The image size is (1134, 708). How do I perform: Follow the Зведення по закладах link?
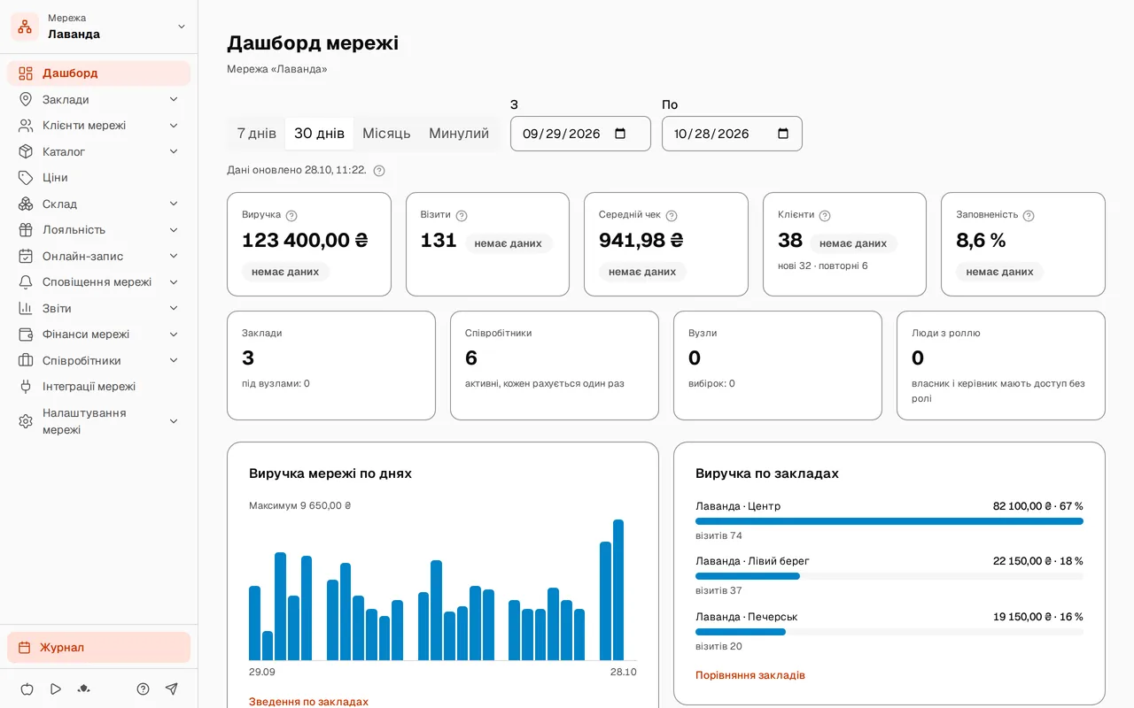click(x=308, y=702)
